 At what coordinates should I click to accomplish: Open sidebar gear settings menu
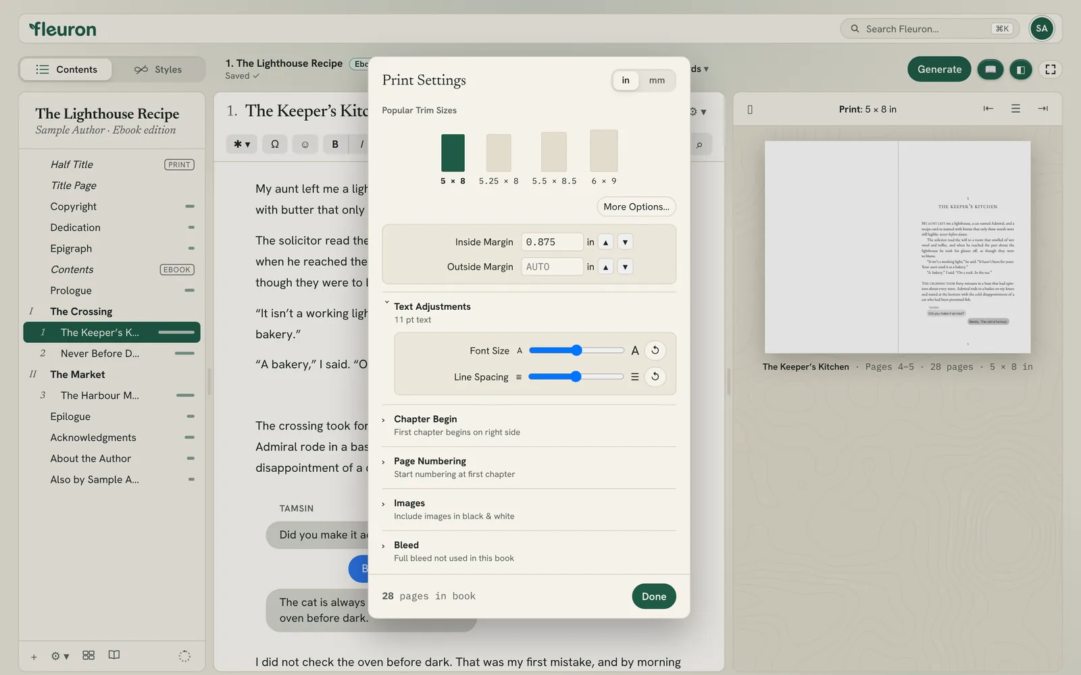click(59, 656)
